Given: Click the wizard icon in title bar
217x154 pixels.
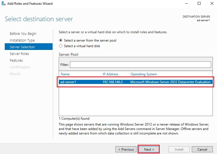Looking at the screenshot, I should 3,4.
